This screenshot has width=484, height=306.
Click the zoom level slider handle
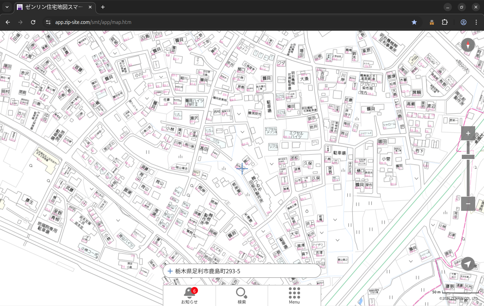pos(468,157)
